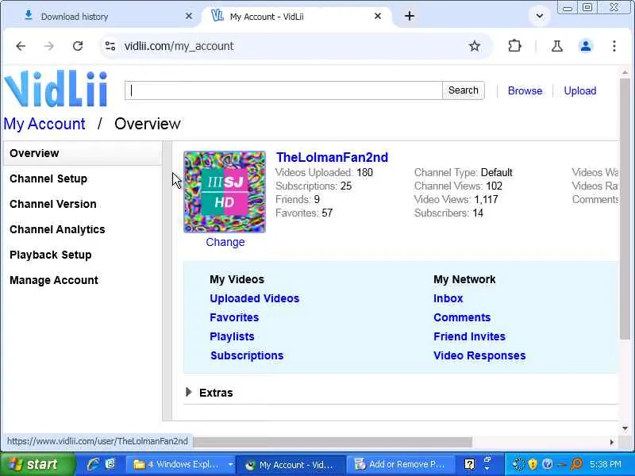Click the My Account - VidLii taskbar button
The height and width of the screenshot is (476, 635).
[290, 464]
